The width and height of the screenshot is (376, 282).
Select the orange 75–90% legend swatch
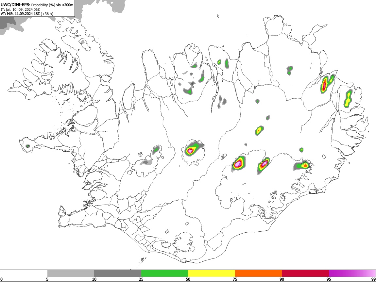(259, 274)
